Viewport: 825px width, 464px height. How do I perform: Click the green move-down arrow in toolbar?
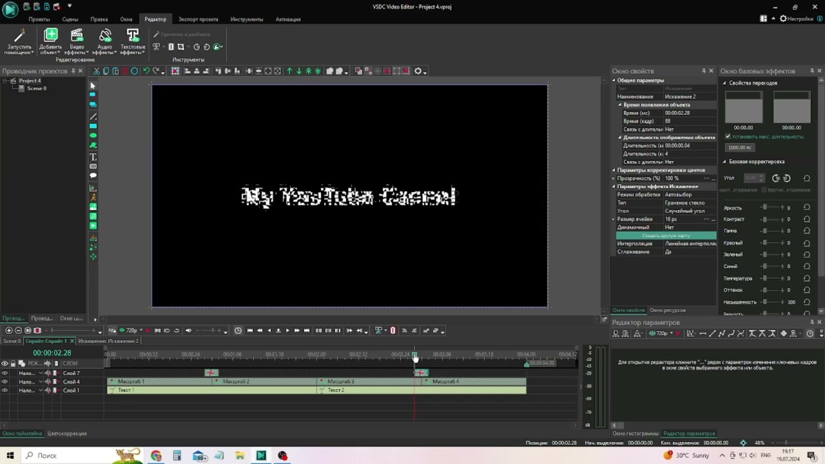298,71
